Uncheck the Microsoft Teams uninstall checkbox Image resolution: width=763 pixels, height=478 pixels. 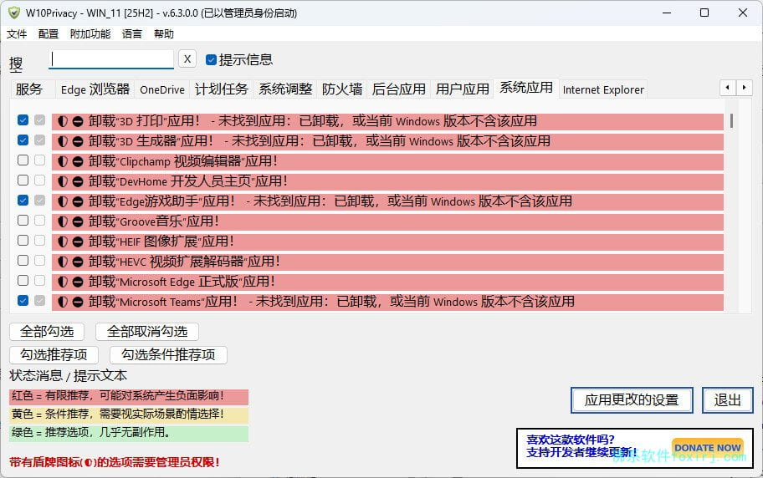[x=23, y=301]
